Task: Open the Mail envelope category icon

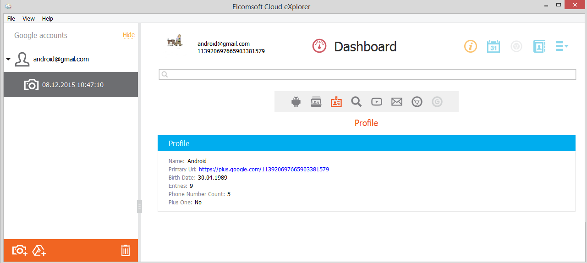Action: [397, 102]
